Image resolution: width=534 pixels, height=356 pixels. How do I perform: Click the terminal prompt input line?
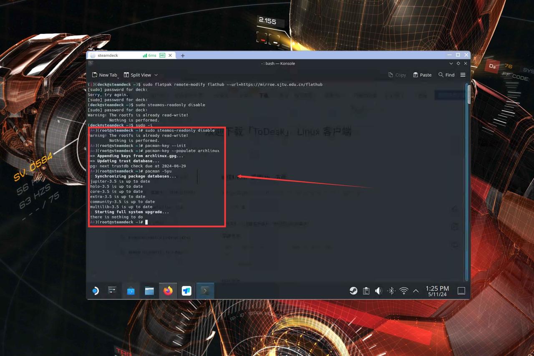[x=118, y=222]
